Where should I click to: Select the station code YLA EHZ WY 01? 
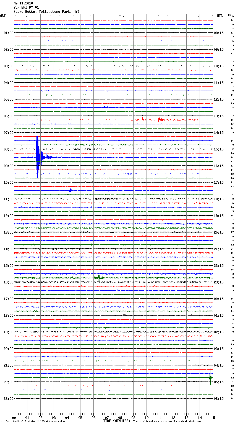[26, 7]
